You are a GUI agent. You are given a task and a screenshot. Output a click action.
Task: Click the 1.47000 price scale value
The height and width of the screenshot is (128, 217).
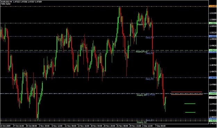coord(213,104)
